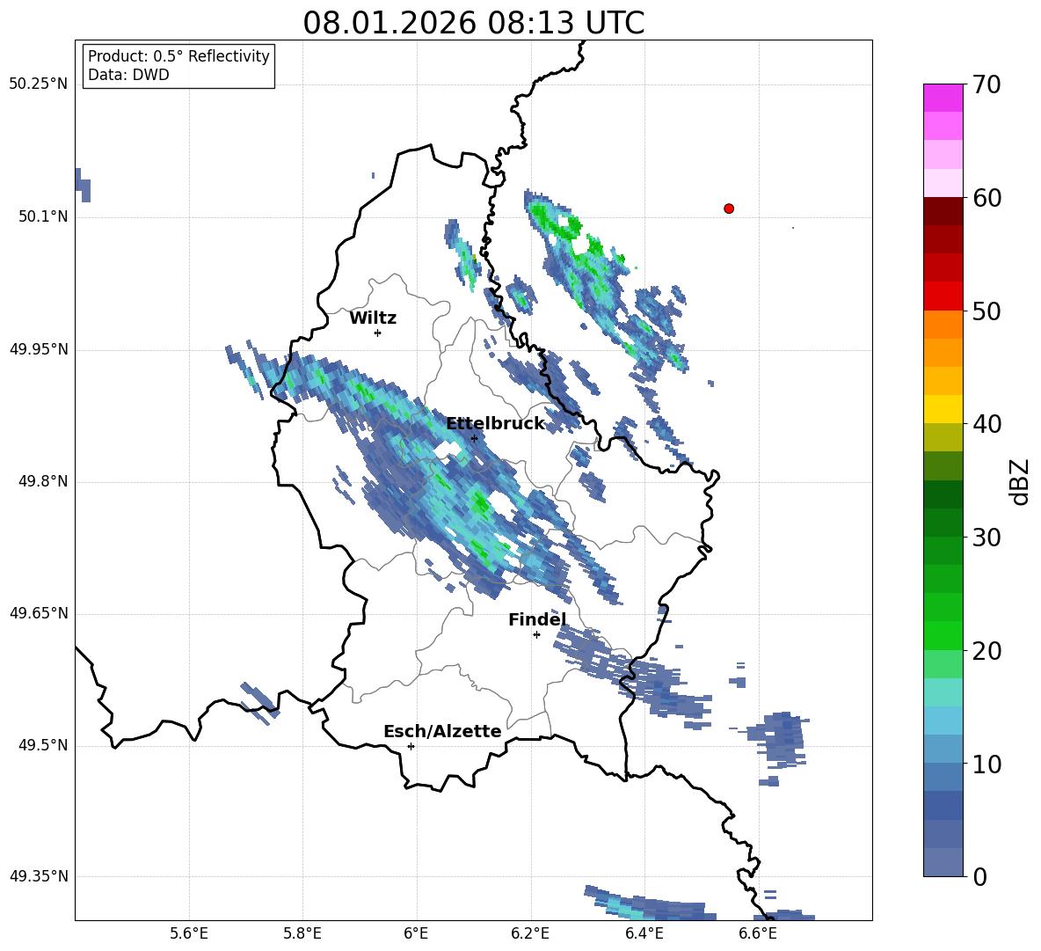Image resolution: width=1041 pixels, height=951 pixels.
Task: Click the 6°E longitude label
Action: click(416, 933)
